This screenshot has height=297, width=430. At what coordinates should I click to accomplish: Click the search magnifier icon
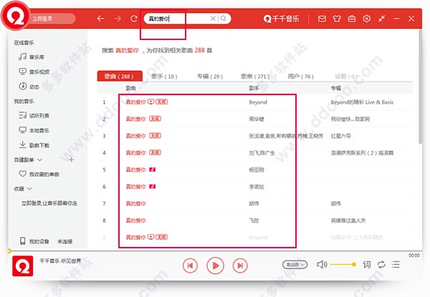(x=224, y=18)
